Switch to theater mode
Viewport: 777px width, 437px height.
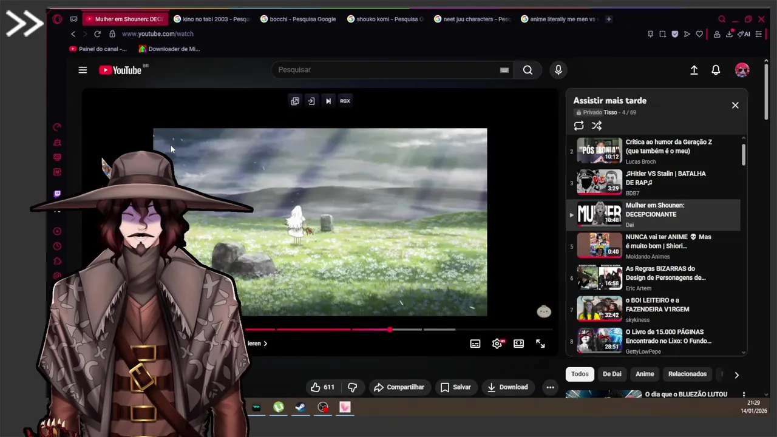tap(518, 344)
